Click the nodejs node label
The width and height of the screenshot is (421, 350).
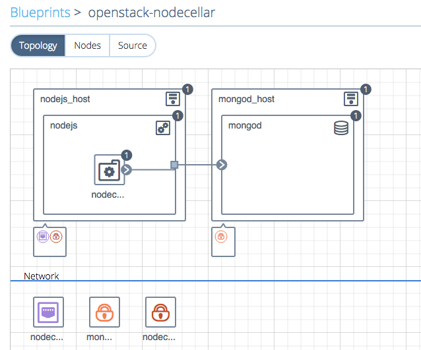(x=63, y=125)
